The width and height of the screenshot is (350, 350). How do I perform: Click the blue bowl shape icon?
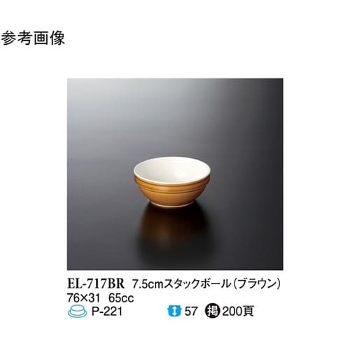point(77,311)
